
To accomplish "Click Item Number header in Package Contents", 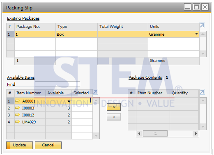I will pos(153,93).
